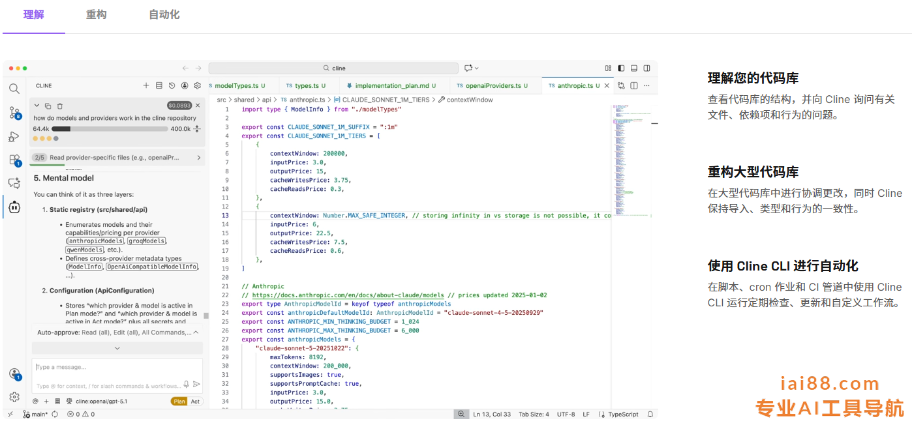
Task: Click the main* branch in status bar
Action: pyautogui.click(x=35, y=414)
